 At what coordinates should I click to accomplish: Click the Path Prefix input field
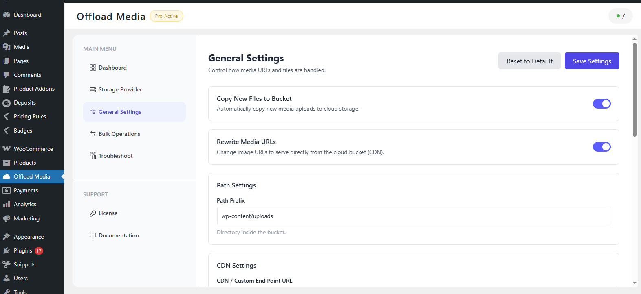pyautogui.click(x=413, y=216)
